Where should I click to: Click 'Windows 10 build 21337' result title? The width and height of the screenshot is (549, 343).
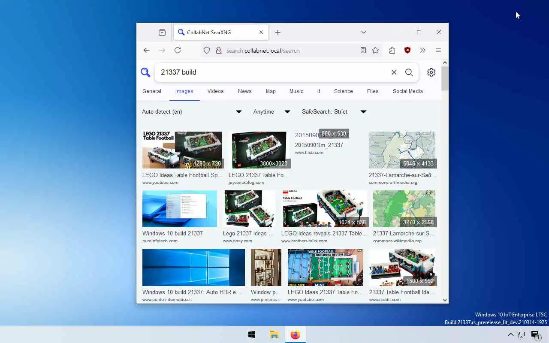point(172,234)
